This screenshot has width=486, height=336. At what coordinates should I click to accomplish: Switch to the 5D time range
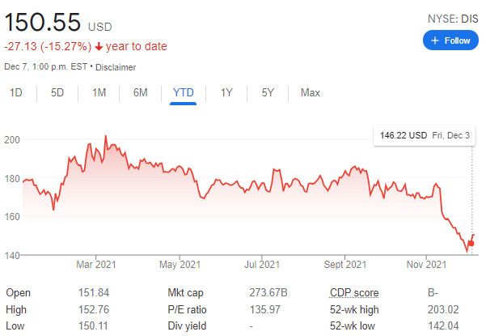point(57,93)
